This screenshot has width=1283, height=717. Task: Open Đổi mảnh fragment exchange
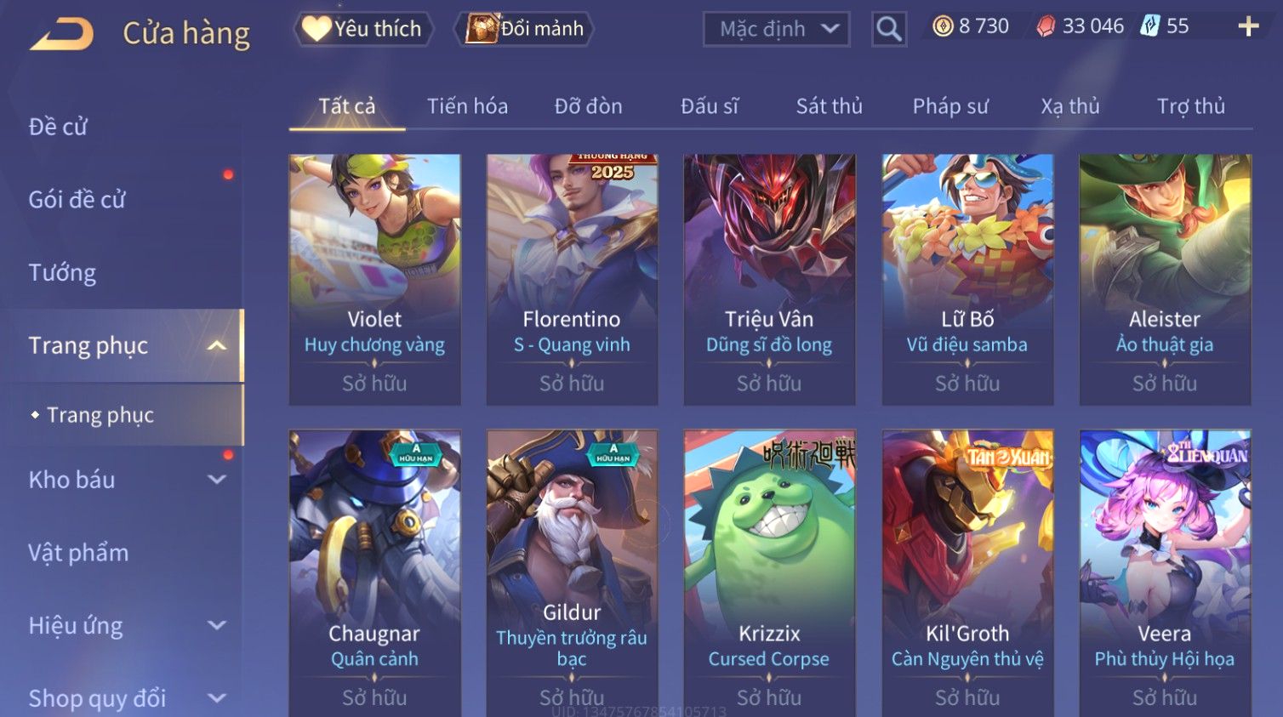tap(524, 29)
